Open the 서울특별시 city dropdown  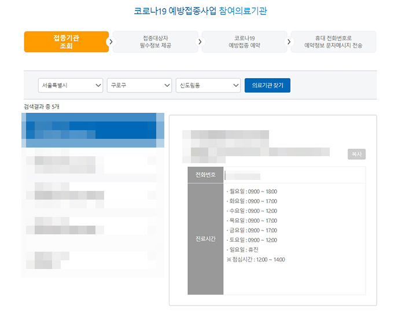(71, 85)
